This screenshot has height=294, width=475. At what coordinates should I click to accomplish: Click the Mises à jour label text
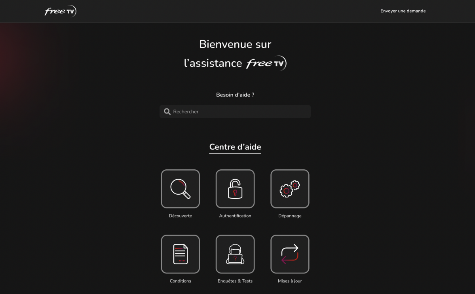pos(290,281)
